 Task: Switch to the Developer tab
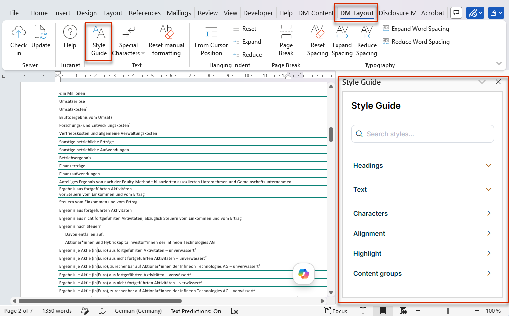258,13
